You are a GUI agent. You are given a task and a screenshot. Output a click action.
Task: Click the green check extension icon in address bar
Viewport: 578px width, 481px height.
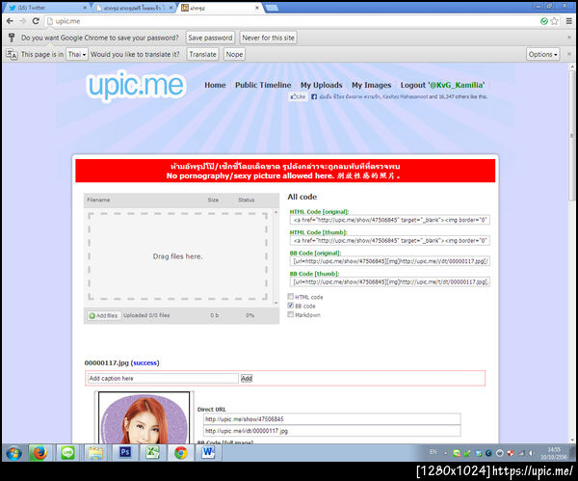544,21
